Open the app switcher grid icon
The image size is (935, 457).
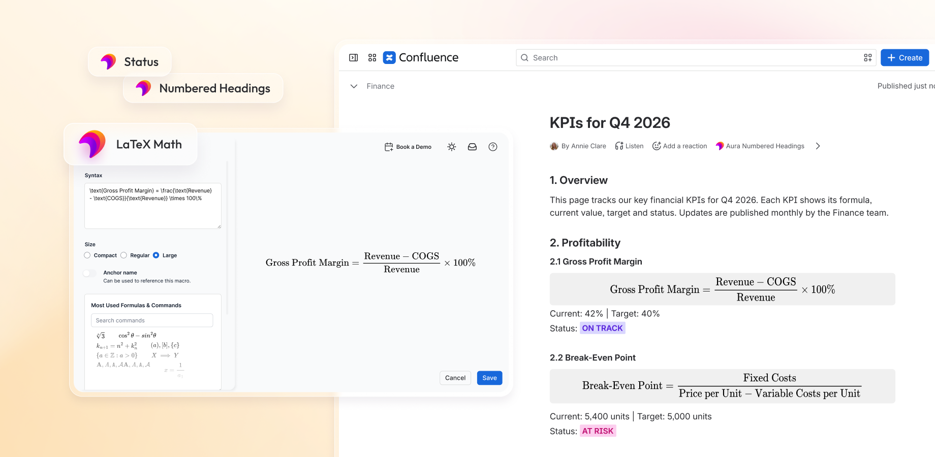coord(372,58)
